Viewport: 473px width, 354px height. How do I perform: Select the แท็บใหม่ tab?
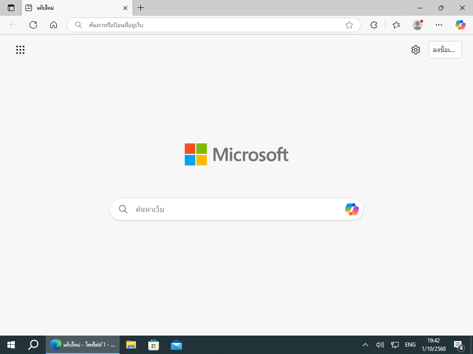pyautogui.click(x=74, y=8)
